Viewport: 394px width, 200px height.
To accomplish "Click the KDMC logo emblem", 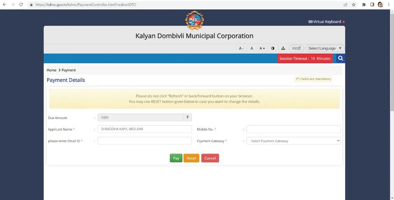I will coord(194,20).
